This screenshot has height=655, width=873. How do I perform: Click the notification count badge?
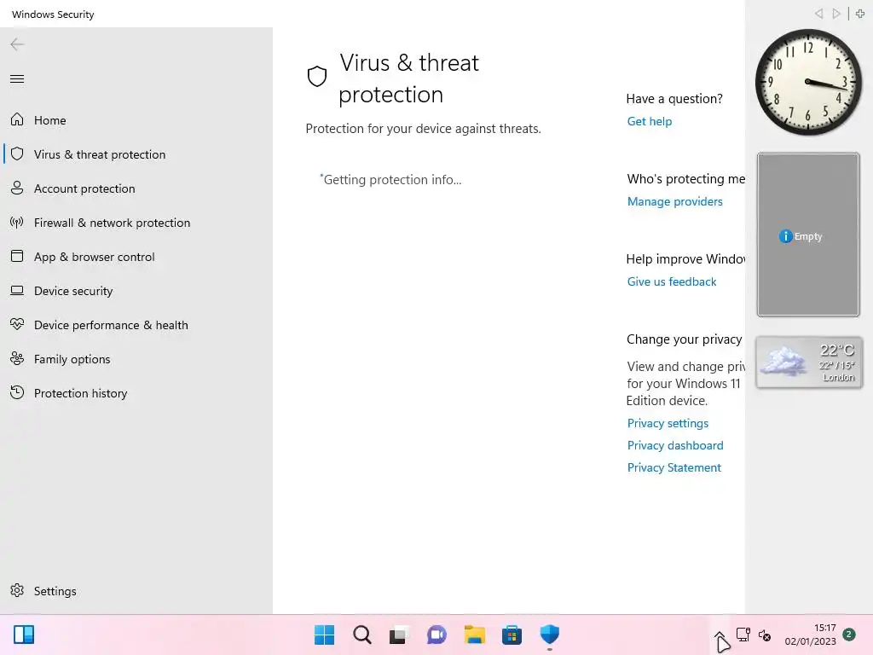click(849, 635)
